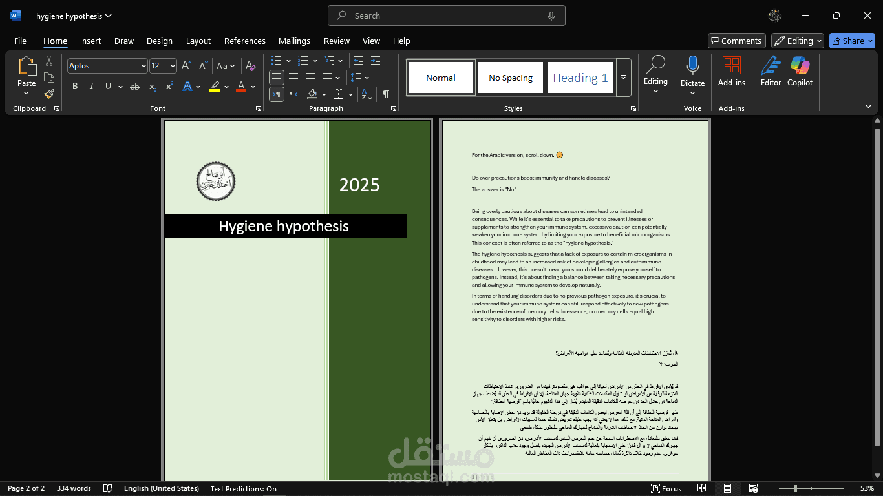
Task: Click the Add-ins icon
Action: coord(731,71)
